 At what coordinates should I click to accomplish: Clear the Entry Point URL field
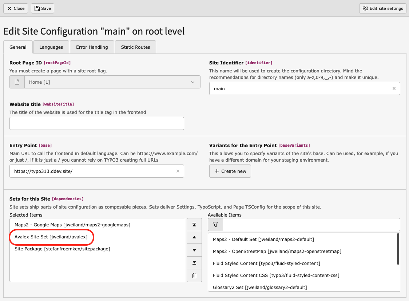(x=178, y=171)
